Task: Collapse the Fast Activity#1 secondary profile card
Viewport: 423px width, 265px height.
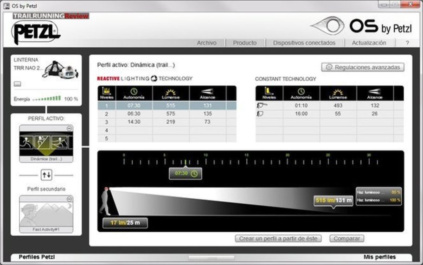Action: click(x=69, y=199)
